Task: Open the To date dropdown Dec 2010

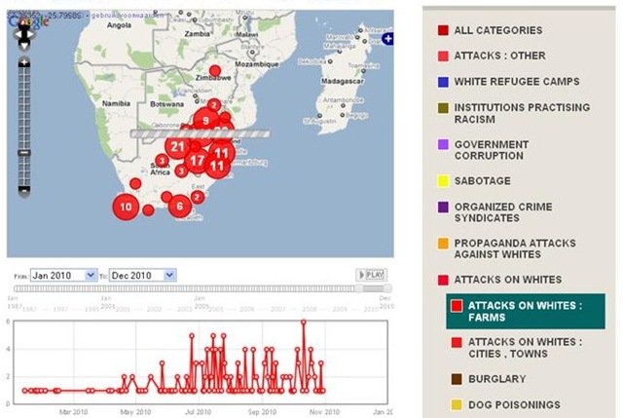Action: (143, 275)
